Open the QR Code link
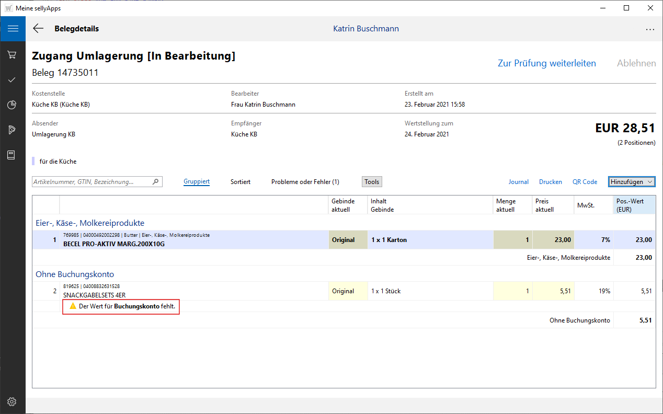The image size is (663, 414). pyautogui.click(x=585, y=182)
